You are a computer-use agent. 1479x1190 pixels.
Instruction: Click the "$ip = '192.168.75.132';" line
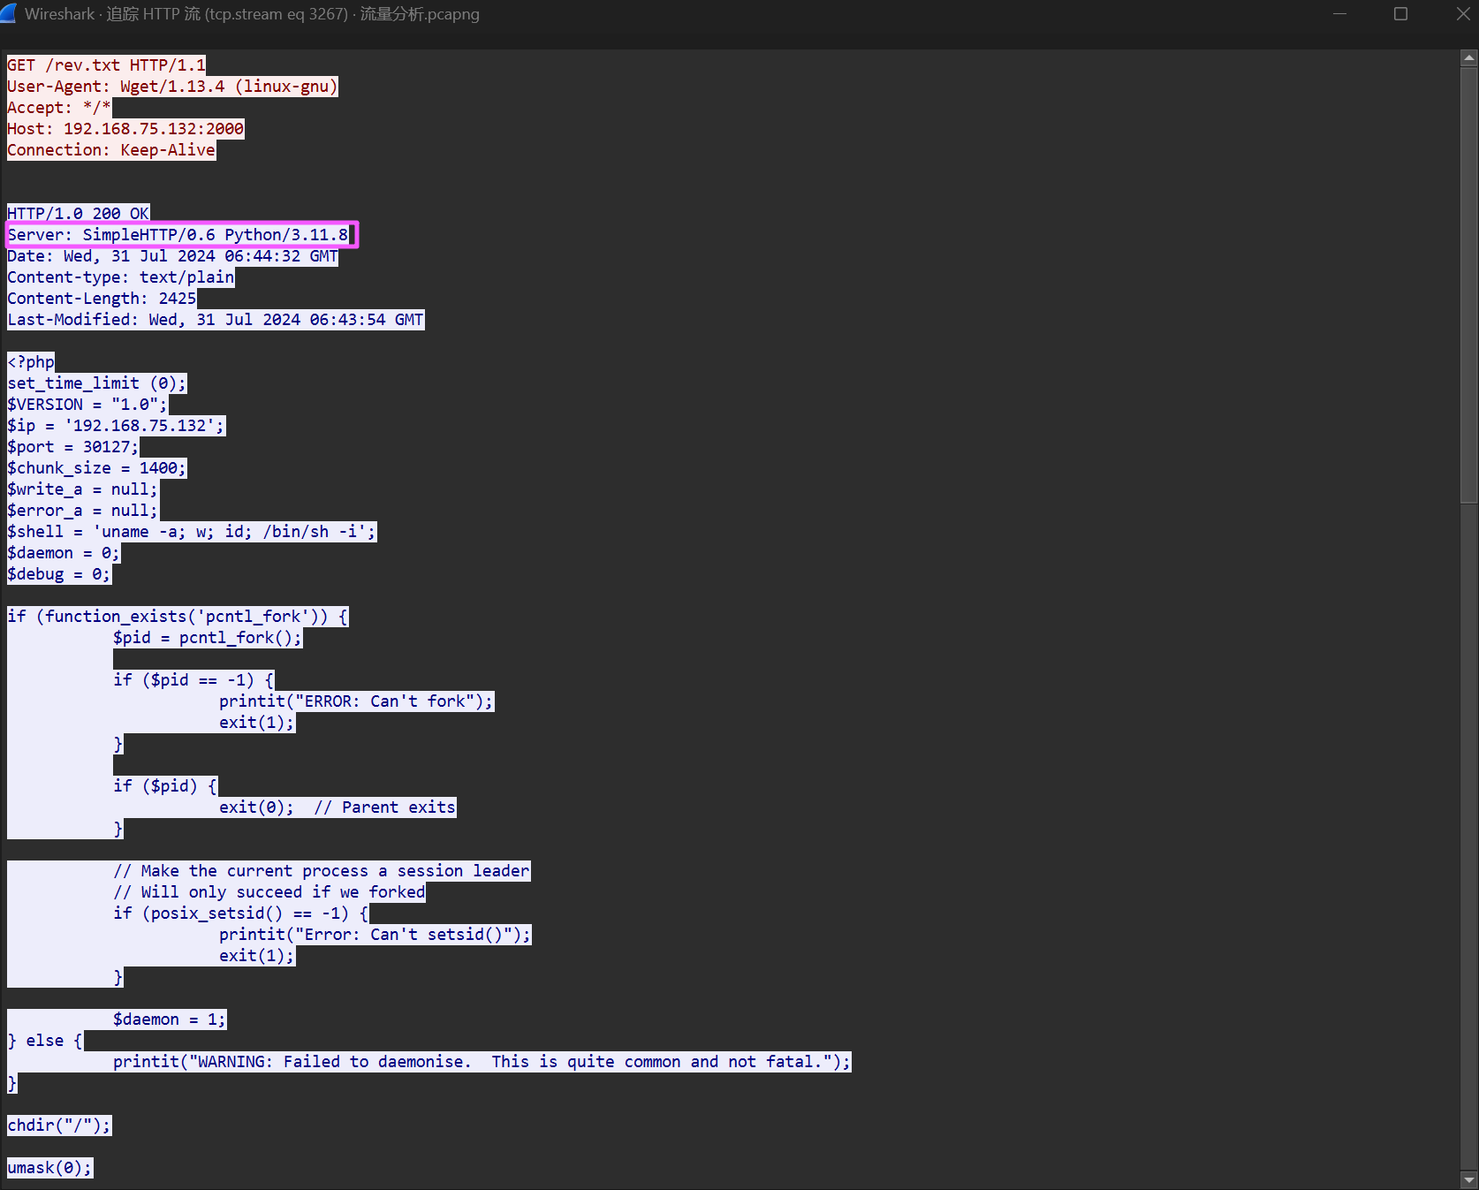tap(116, 426)
